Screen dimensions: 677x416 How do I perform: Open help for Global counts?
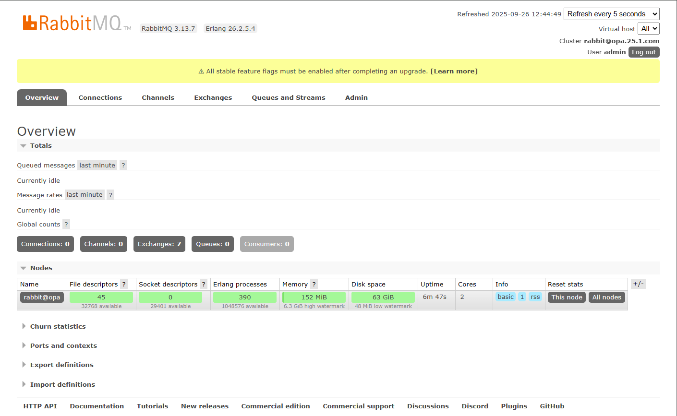66,224
